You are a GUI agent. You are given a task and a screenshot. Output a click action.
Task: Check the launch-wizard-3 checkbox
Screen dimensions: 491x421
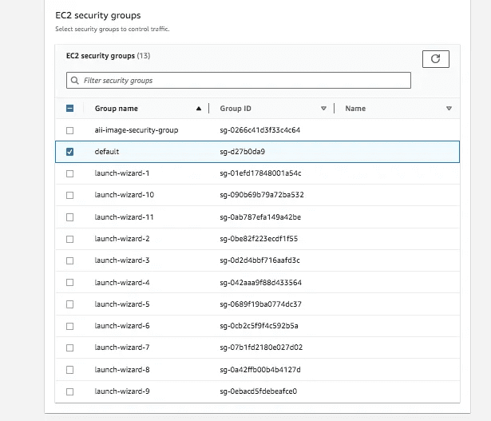69,260
